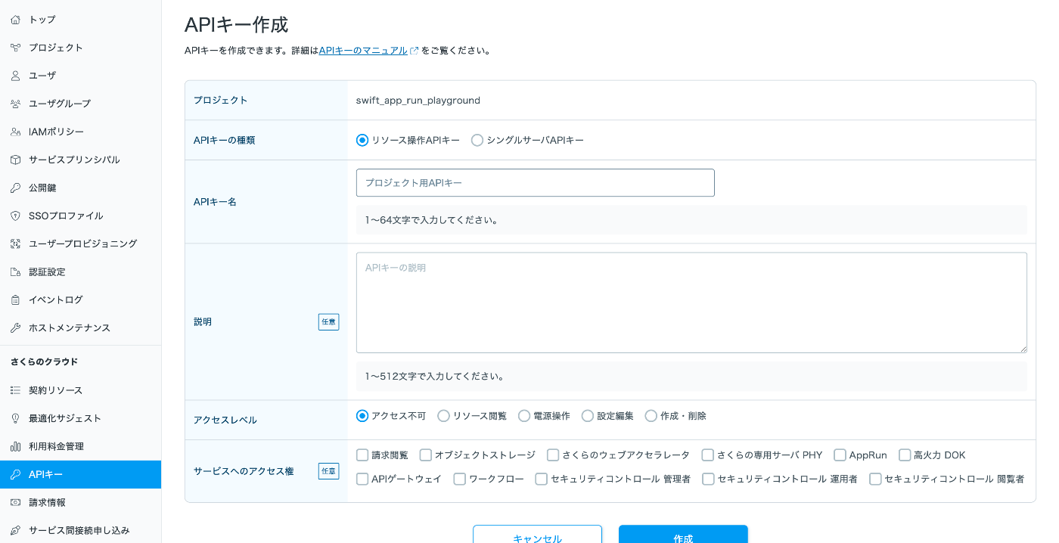
Task: Click the 認証設定 sidebar icon
Action: [x=15, y=271]
